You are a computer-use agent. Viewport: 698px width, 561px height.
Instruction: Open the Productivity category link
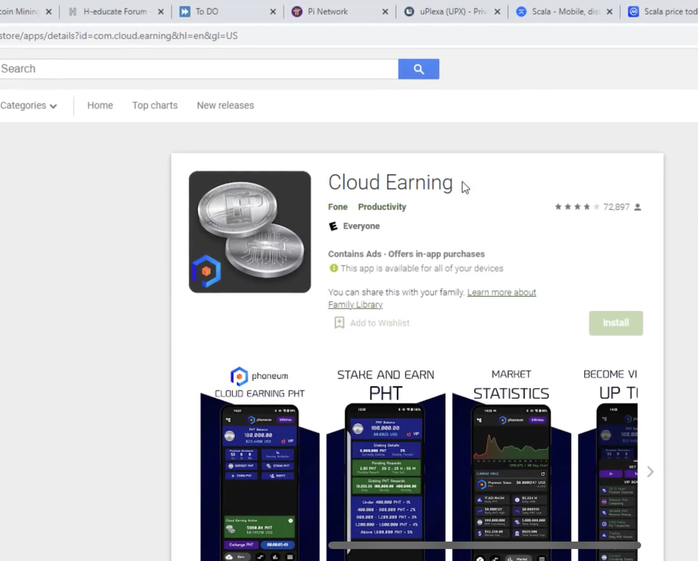pyautogui.click(x=382, y=207)
